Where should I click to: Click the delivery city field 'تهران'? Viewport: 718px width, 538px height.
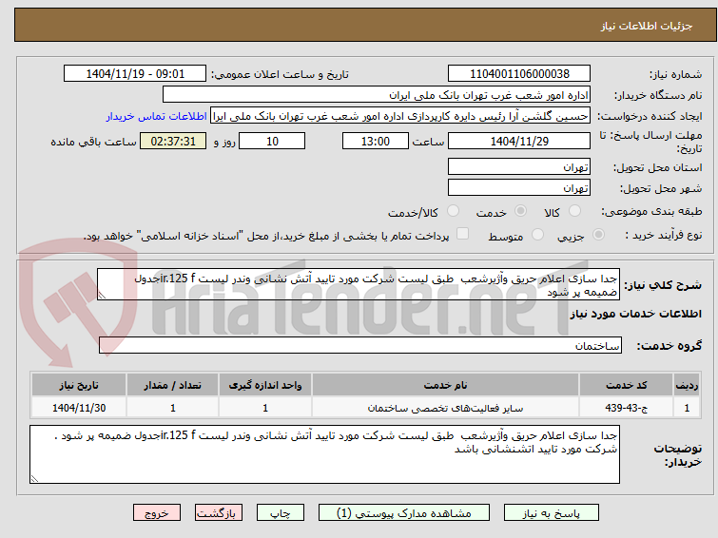click(519, 187)
